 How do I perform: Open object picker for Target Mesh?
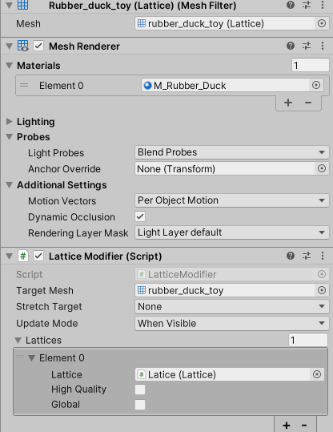tap(322, 290)
